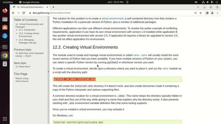The image size is (221, 124).
Task: Open next topic 13. What Now?
Action: (x=23, y=66)
